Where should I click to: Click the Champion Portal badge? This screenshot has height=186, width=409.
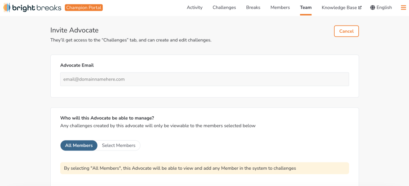[x=84, y=8]
